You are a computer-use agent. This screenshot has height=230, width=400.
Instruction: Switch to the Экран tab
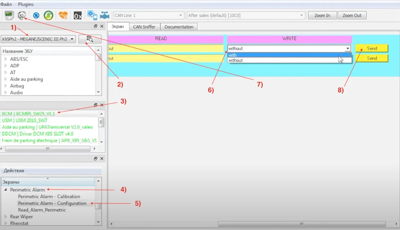coord(117,27)
